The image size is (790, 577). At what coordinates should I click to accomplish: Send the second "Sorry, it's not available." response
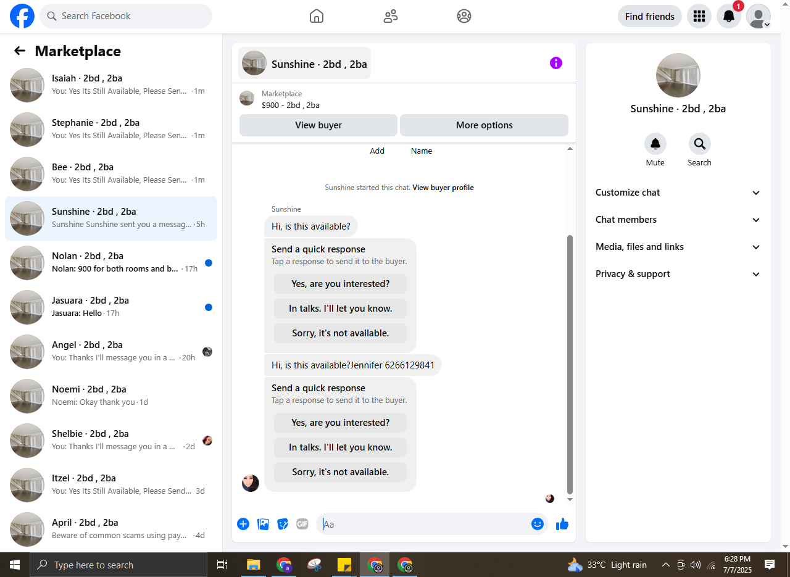click(341, 472)
